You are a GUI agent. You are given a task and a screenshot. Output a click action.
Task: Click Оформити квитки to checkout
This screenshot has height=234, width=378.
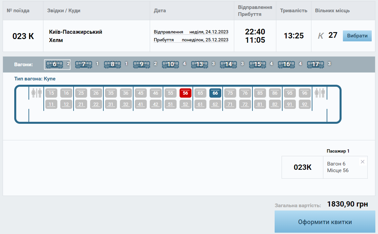(x=325, y=222)
